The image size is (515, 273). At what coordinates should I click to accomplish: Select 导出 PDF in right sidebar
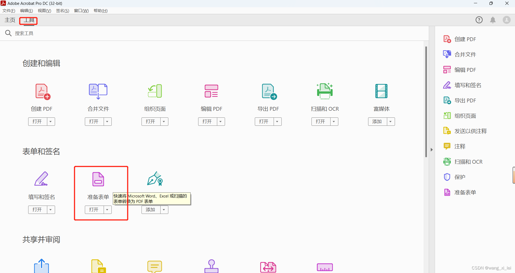(459, 100)
